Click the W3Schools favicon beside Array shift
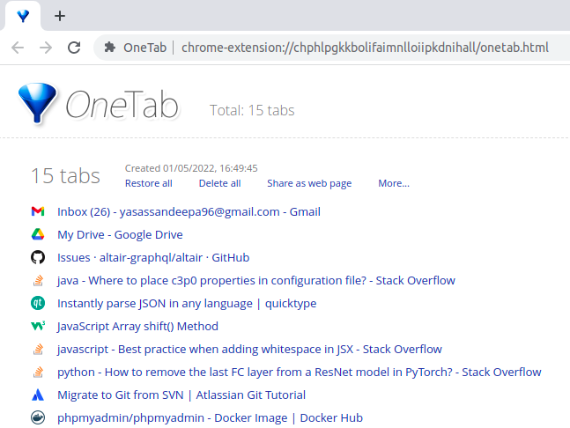 click(38, 326)
